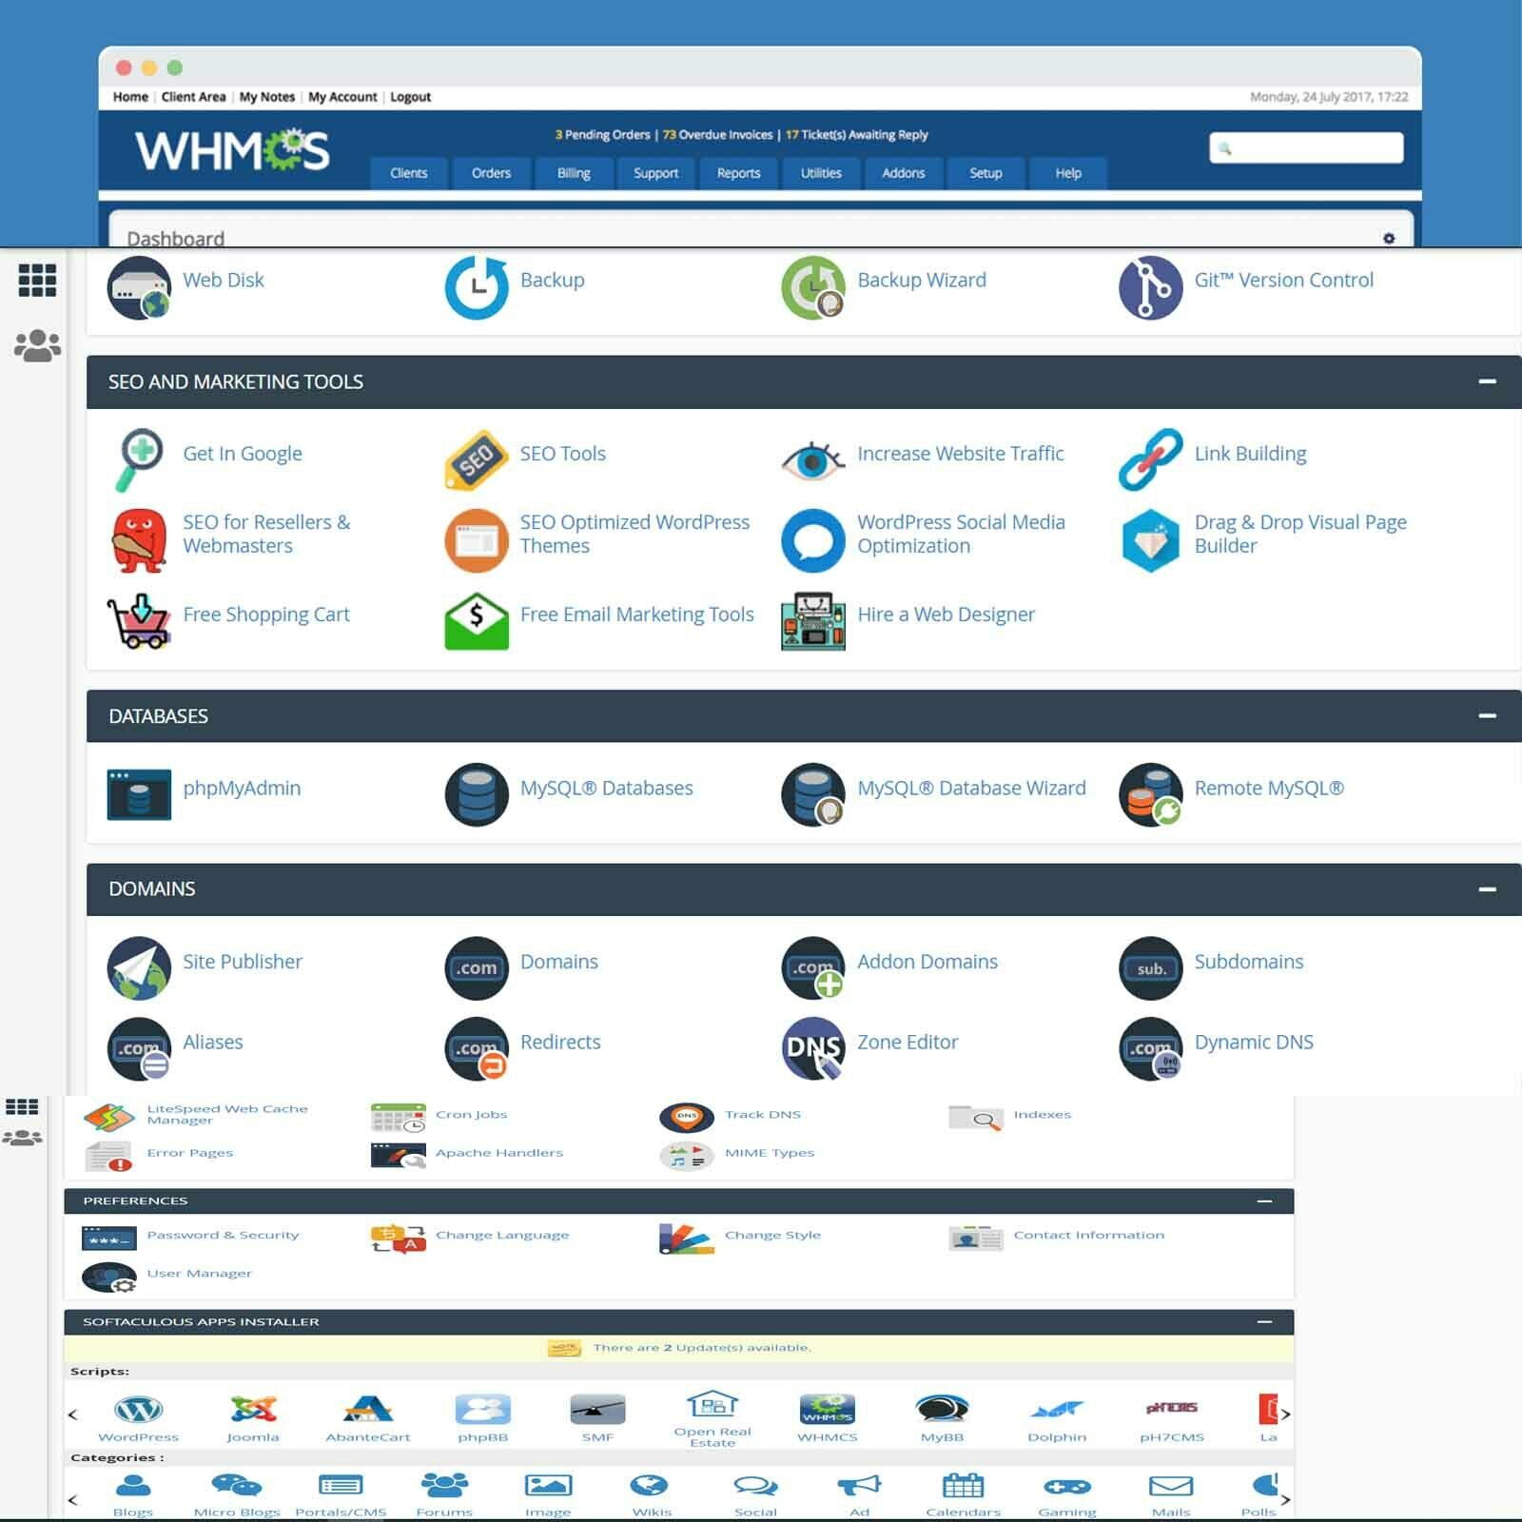Show previous categories with left arrow
This screenshot has height=1522, width=1522.
pyautogui.click(x=73, y=1500)
